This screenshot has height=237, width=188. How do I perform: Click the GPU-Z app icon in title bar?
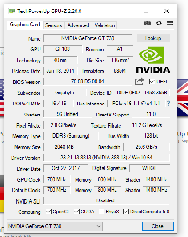(x=12, y=11)
